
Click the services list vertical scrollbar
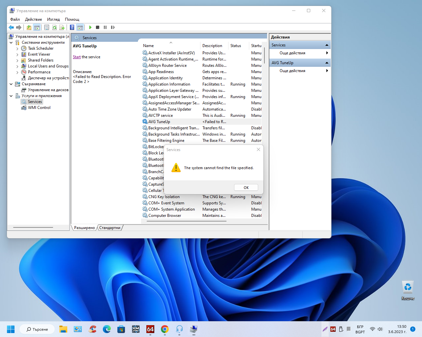(x=264, y=56)
